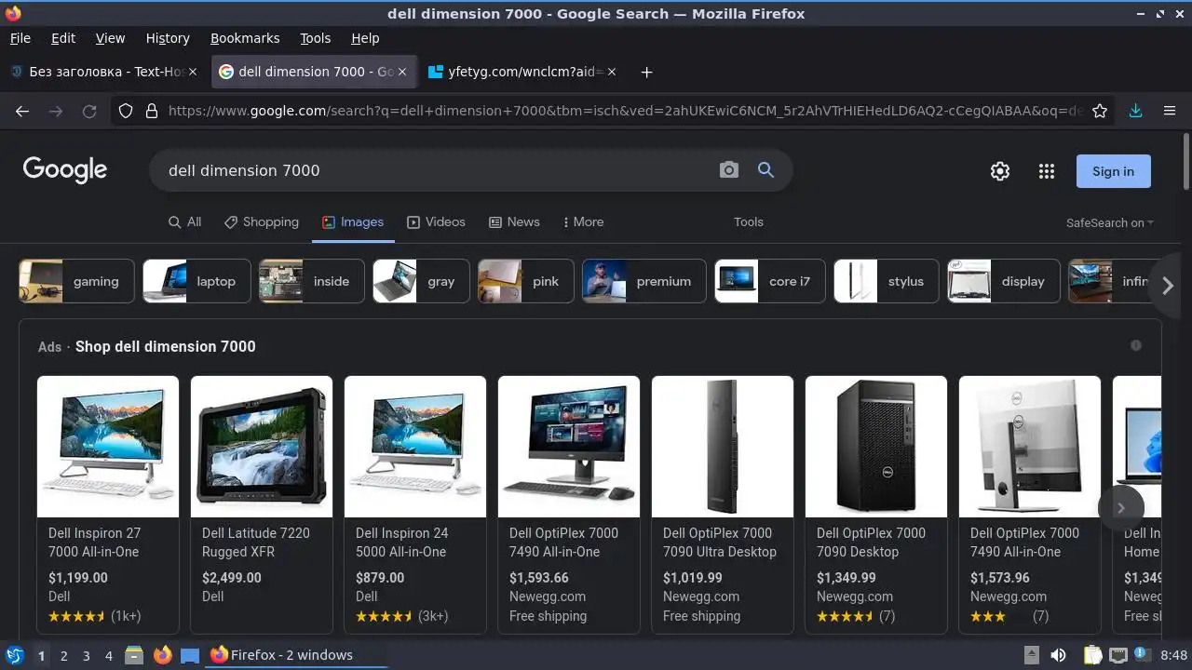Click the Search by image camera icon

[x=729, y=170]
